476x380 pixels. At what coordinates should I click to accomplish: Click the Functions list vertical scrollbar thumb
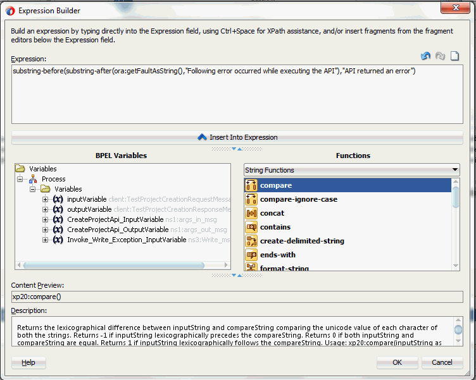[455, 197]
